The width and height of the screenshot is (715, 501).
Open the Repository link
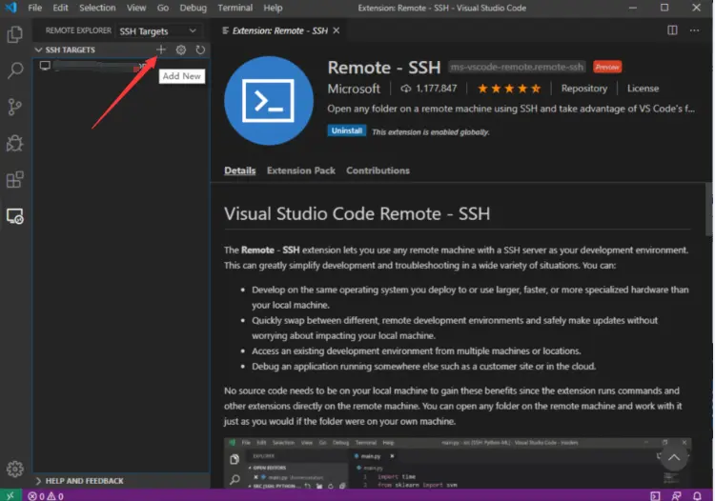click(584, 89)
